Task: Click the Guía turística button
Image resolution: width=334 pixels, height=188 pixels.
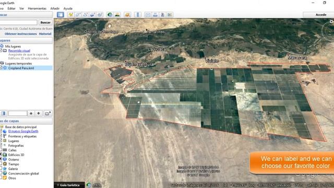Action: point(69,185)
